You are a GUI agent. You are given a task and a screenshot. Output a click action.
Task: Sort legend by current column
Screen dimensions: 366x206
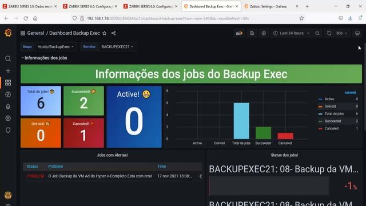351,93
